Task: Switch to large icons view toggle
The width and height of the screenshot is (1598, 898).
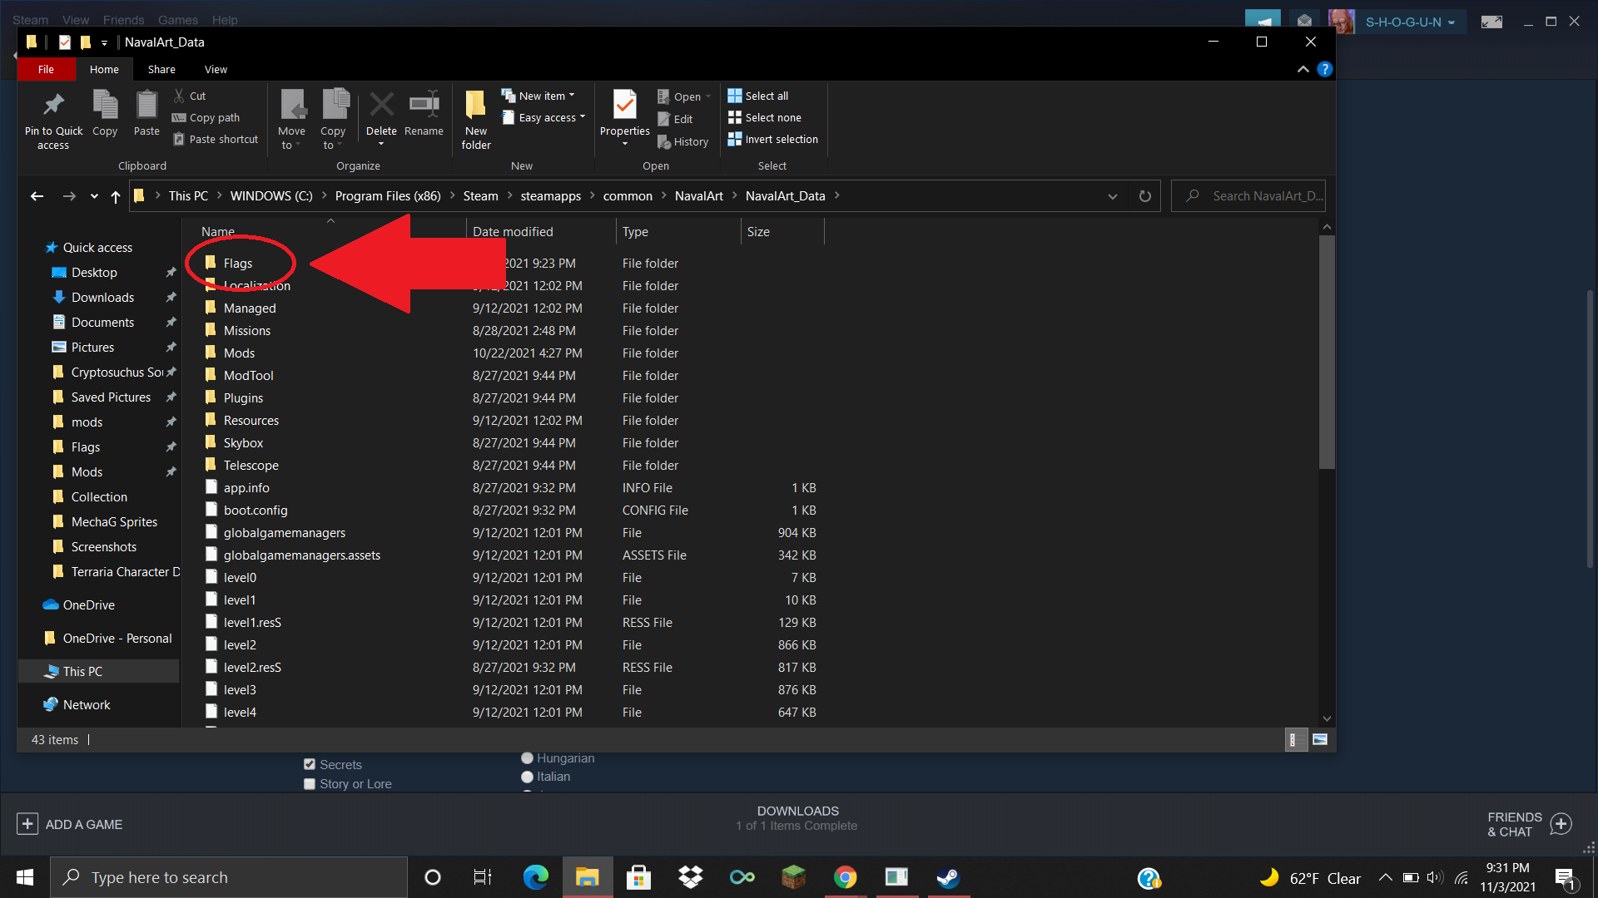Action: coord(1320,739)
